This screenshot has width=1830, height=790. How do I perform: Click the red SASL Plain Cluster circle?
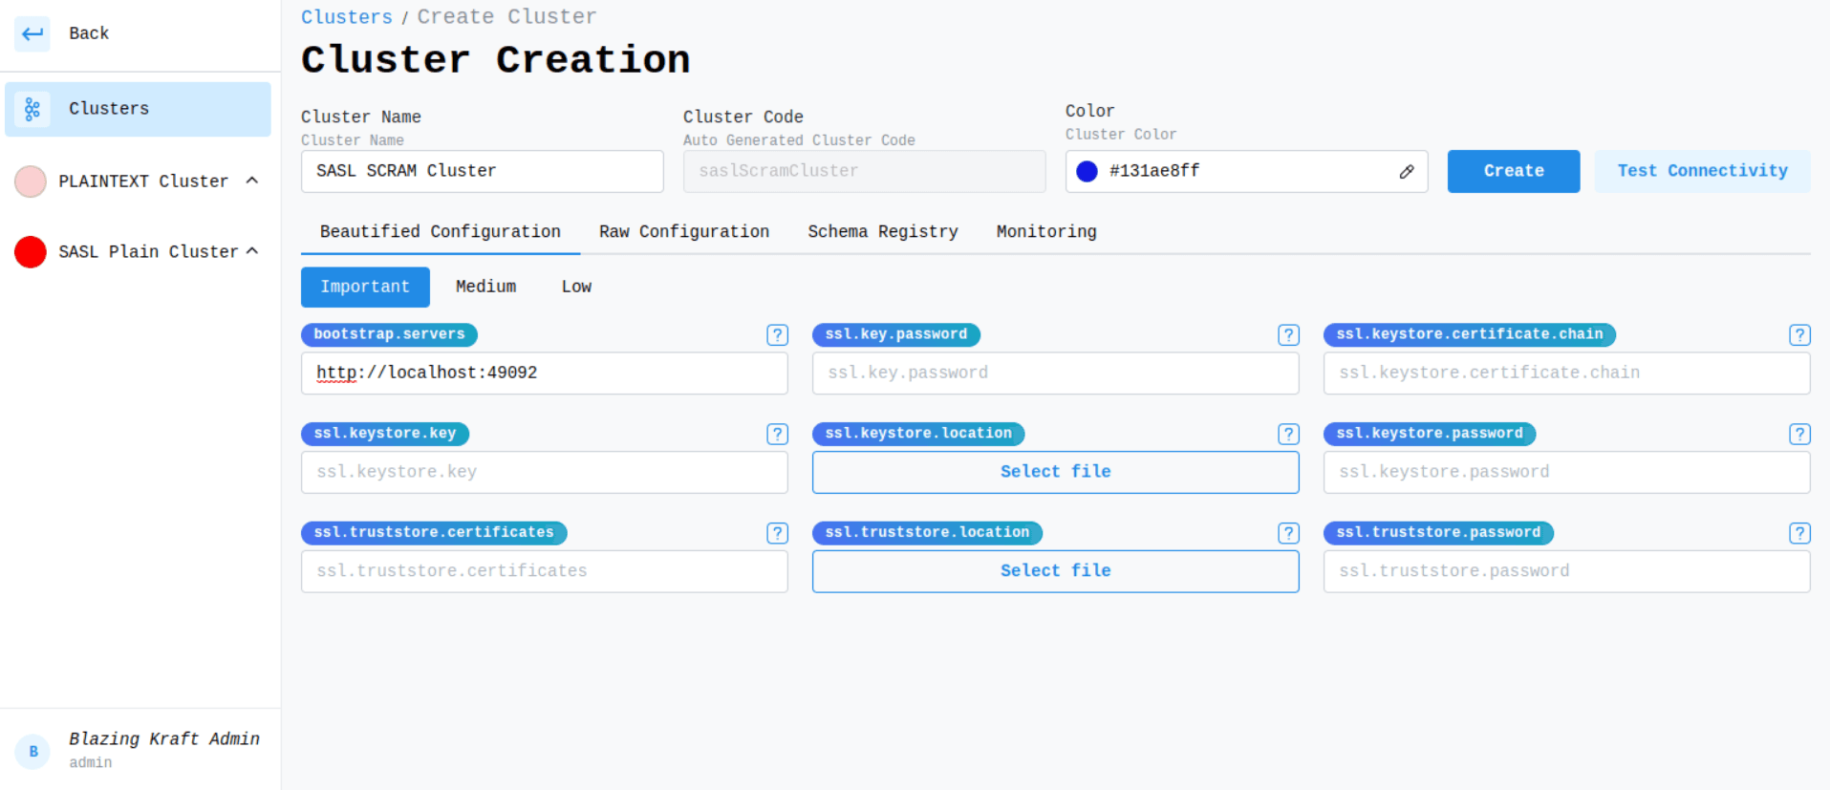31,252
